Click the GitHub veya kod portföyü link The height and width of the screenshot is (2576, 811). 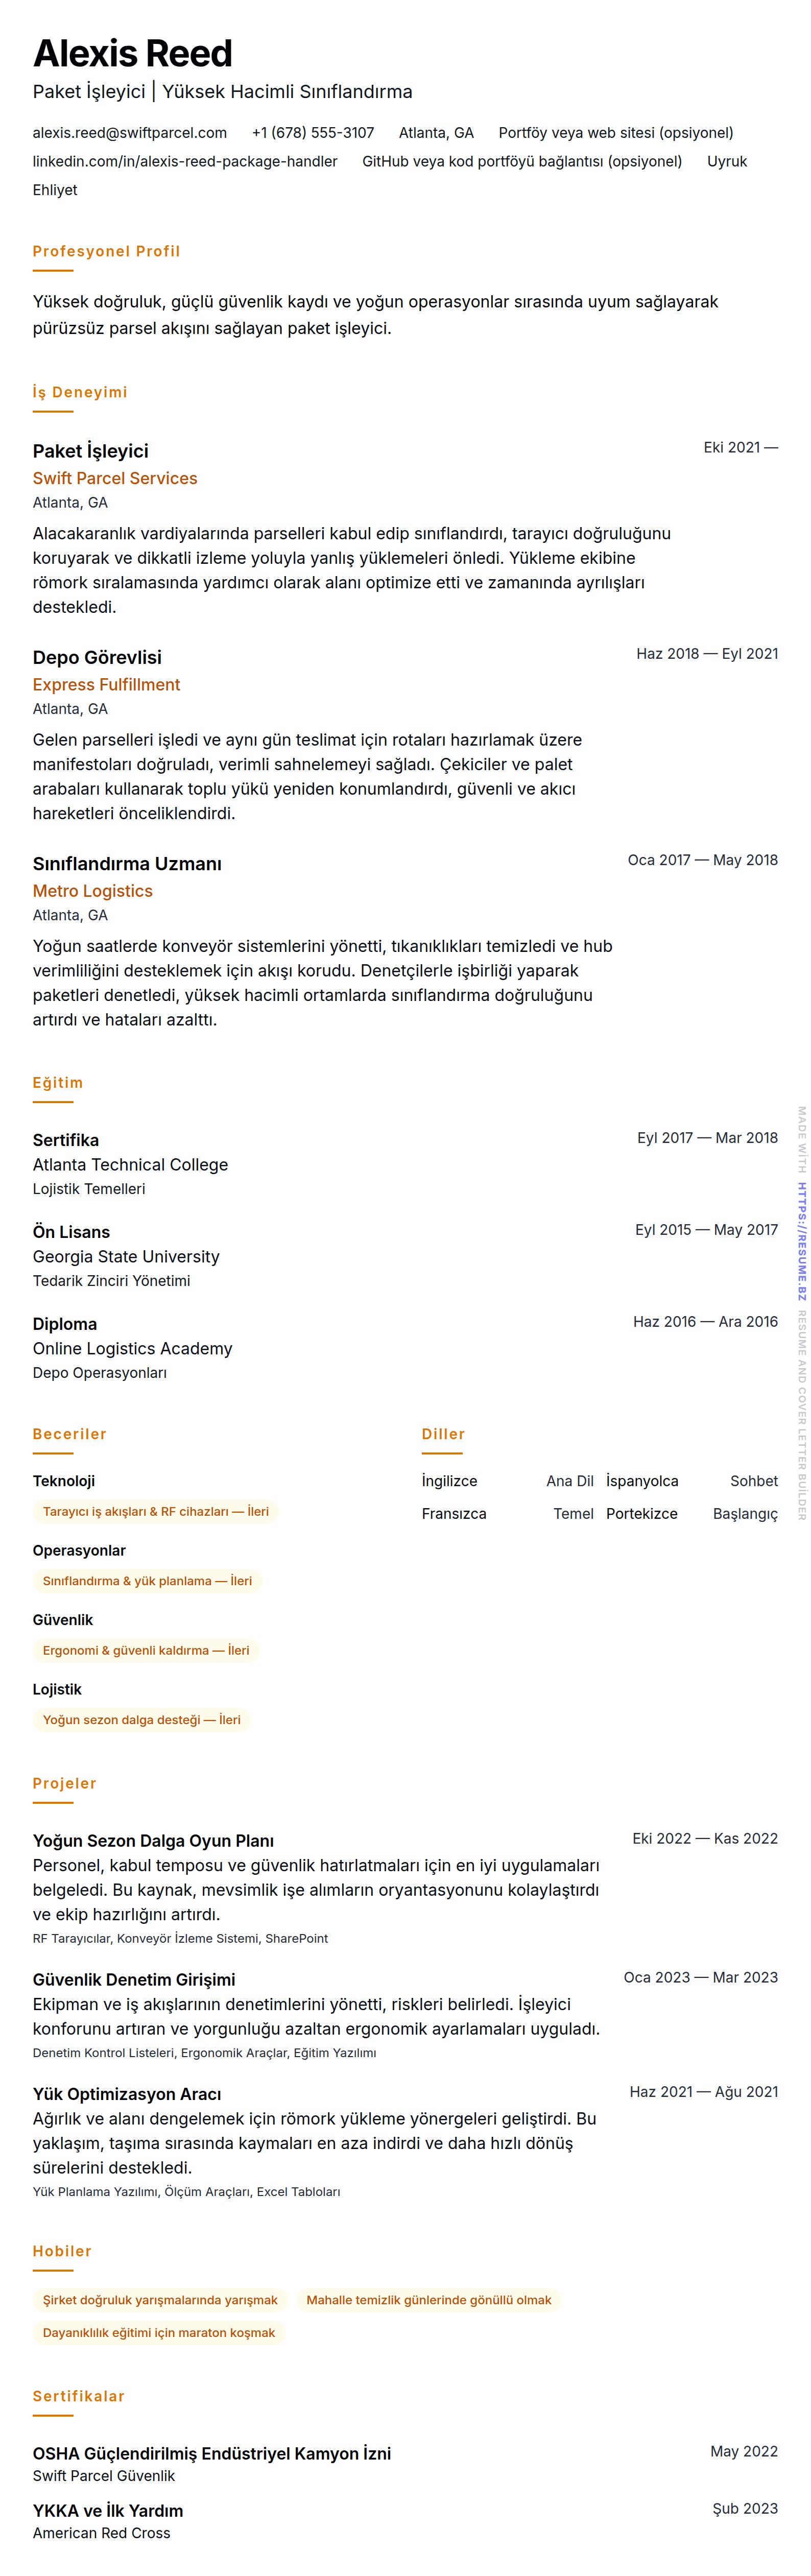tap(521, 162)
